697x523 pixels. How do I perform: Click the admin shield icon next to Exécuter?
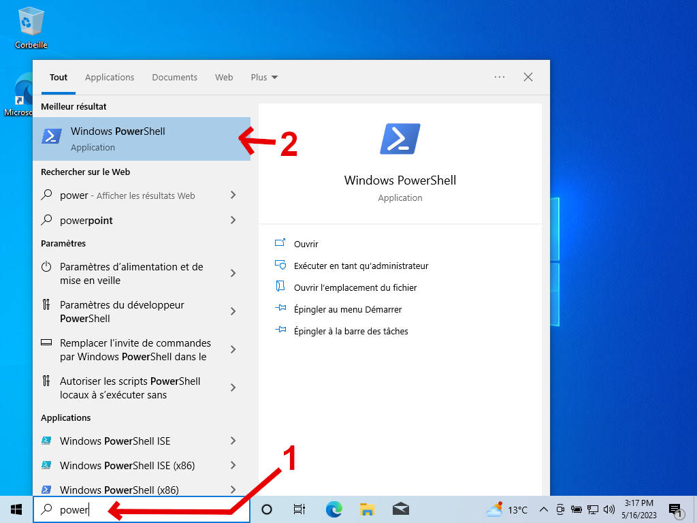pos(280,265)
